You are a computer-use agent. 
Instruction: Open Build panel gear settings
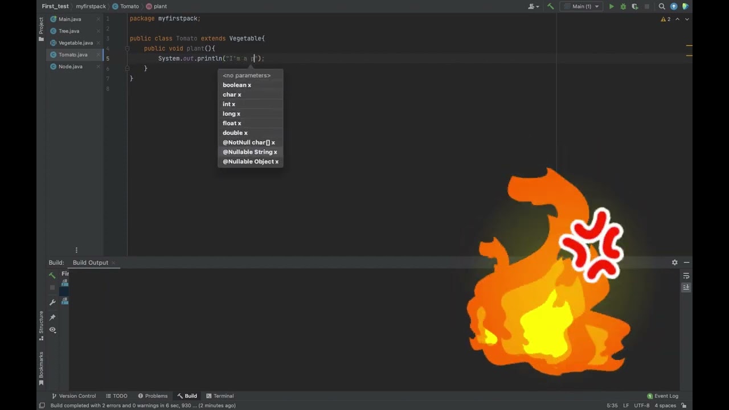674,263
